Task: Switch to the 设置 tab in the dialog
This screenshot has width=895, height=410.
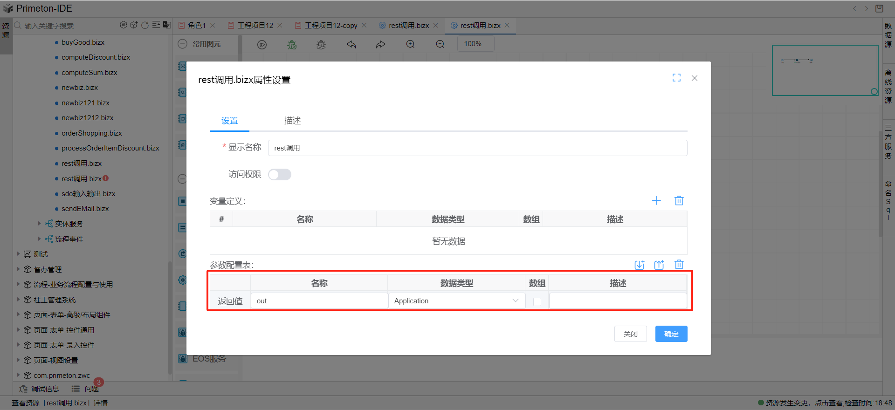Action: pos(230,121)
